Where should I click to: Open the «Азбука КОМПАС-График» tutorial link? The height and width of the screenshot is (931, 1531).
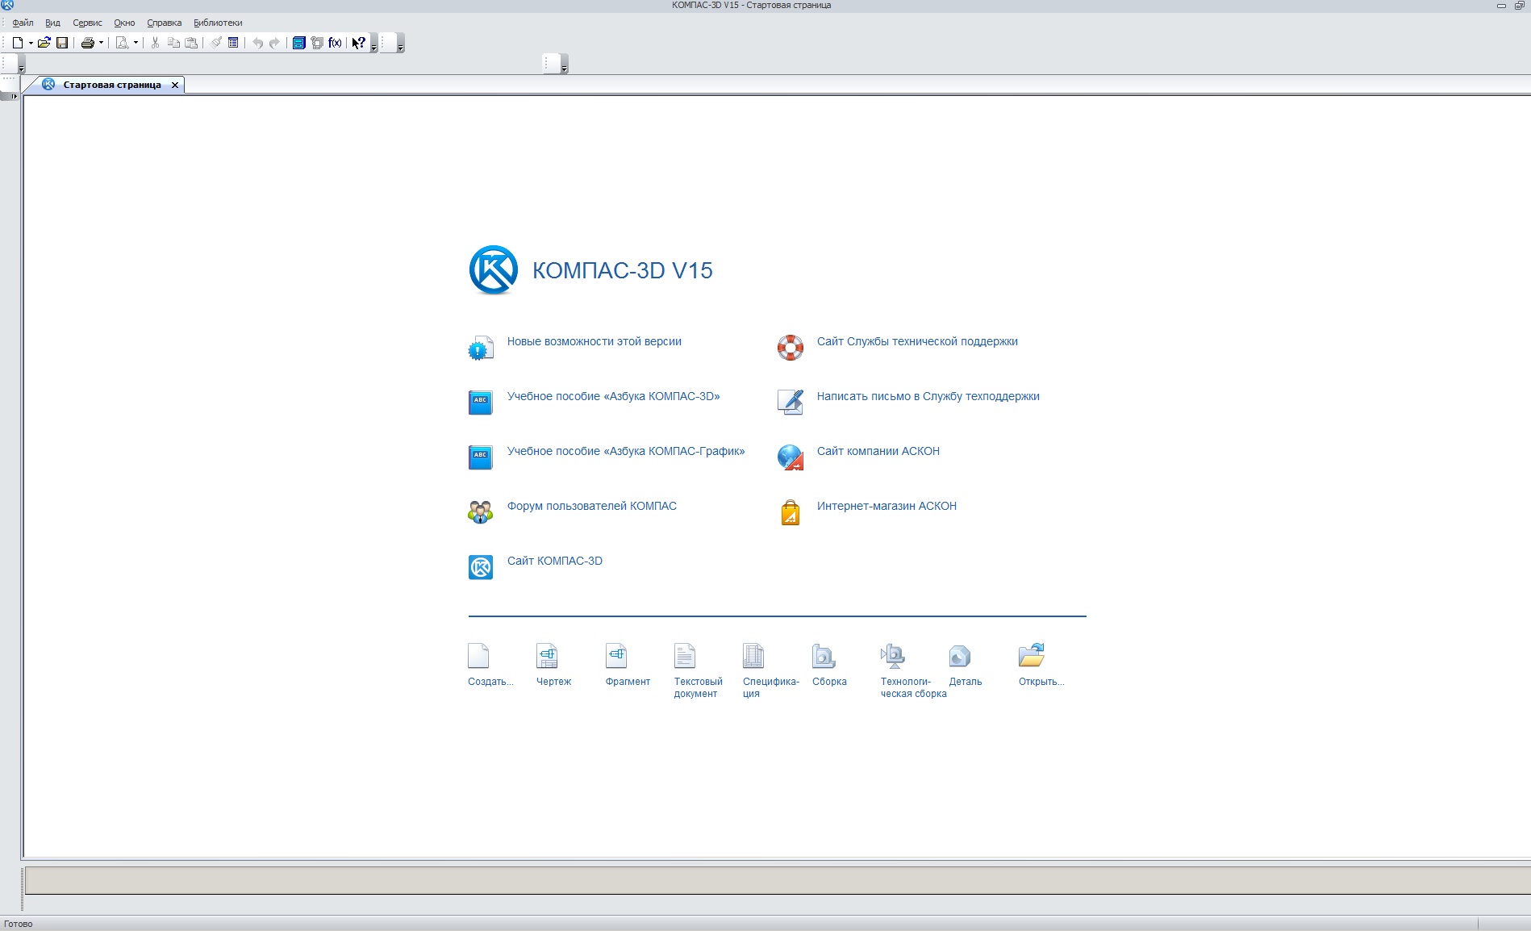(x=626, y=451)
